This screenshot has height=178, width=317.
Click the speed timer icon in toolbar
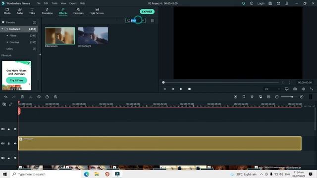point(47,97)
